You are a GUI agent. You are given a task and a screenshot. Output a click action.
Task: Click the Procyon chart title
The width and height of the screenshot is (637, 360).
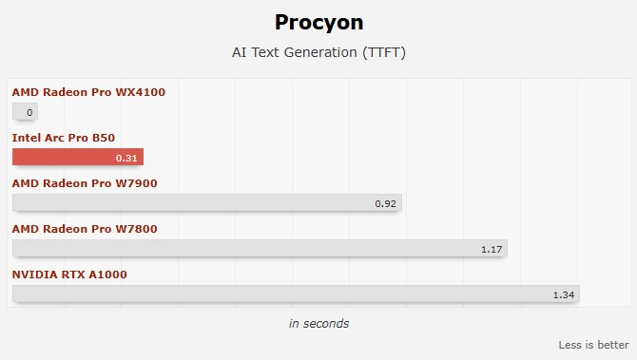tap(318, 23)
